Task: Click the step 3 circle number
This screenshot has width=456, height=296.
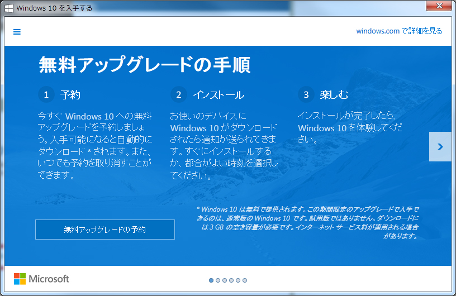Action: pos(306,94)
